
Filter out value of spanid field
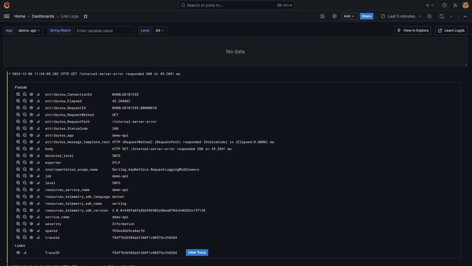tap(25, 231)
